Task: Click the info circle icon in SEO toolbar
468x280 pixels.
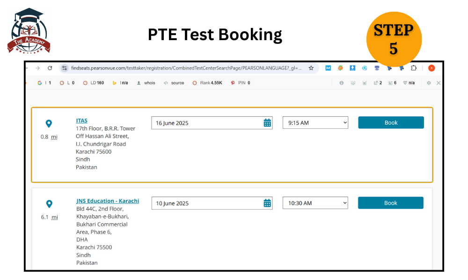Action: 342,83
